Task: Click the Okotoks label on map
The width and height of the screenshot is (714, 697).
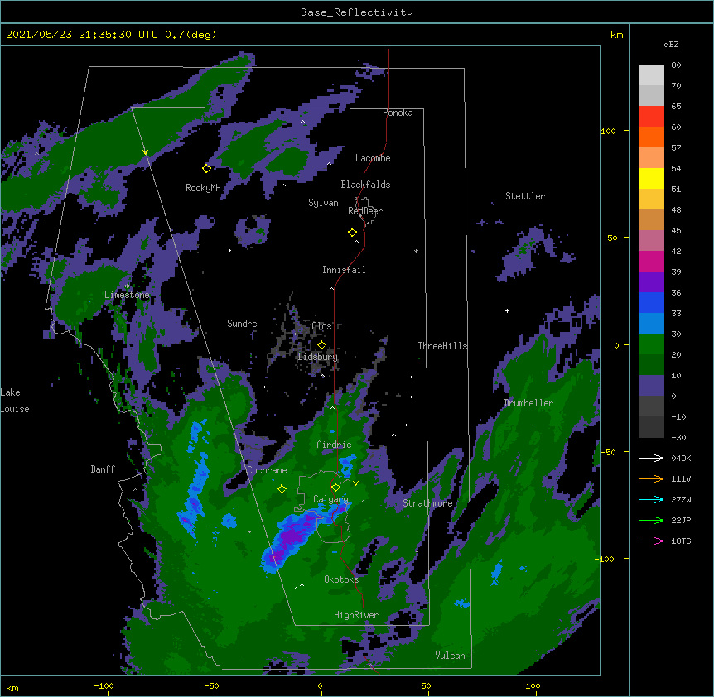Action: coord(341,579)
